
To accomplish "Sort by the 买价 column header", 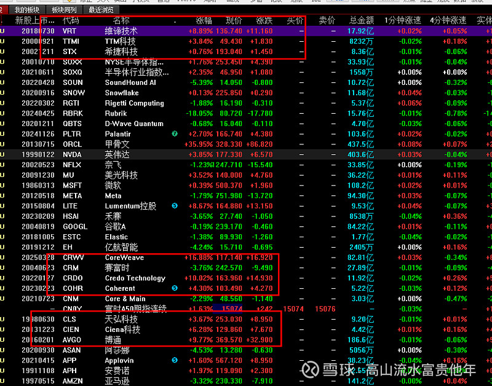I will (295, 21).
